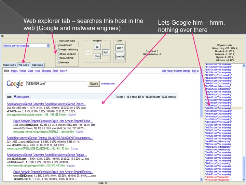Screen dimensions: 246x185
Task: Open the File menu
Action: pos(2,36)
